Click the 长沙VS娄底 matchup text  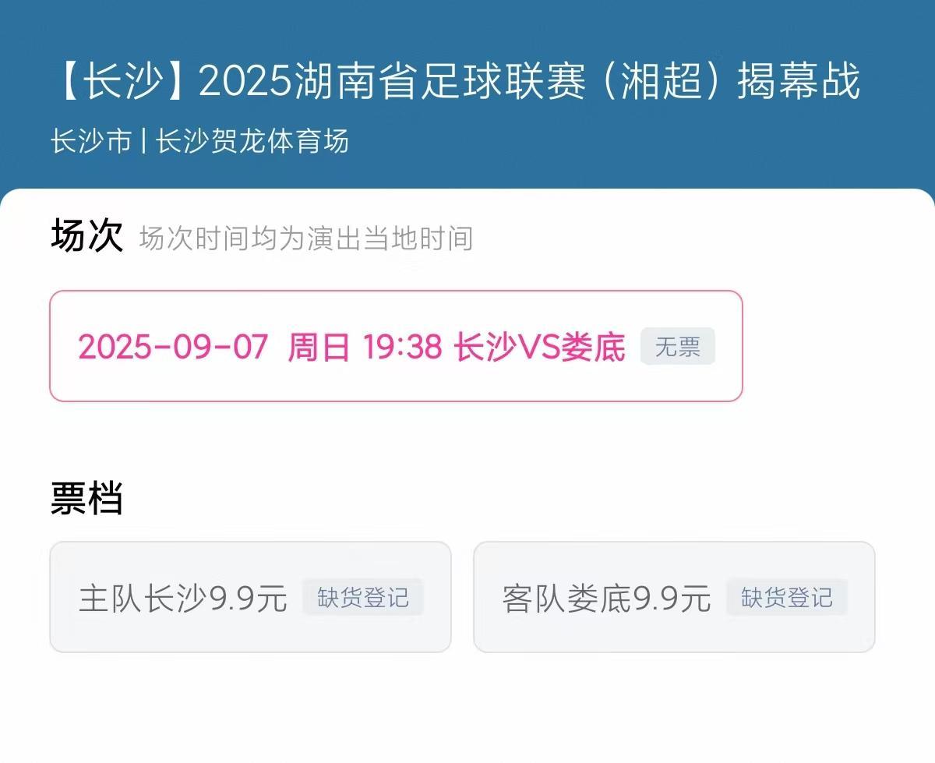pos(540,347)
